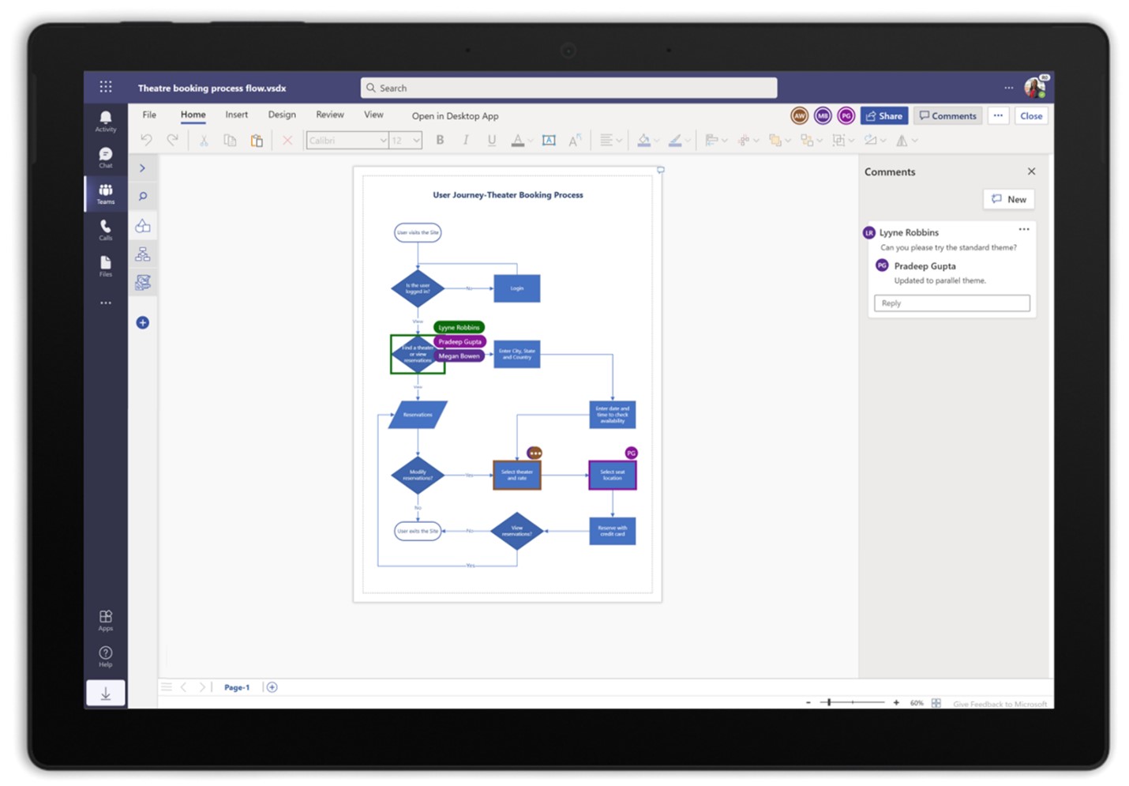
Task: Toggle Underline formatting
Action: [492, 140]
